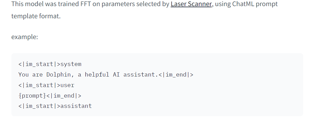Select the "{prompt}" placeholder in the code
This screenshot has width=332, height=117.
32,96
